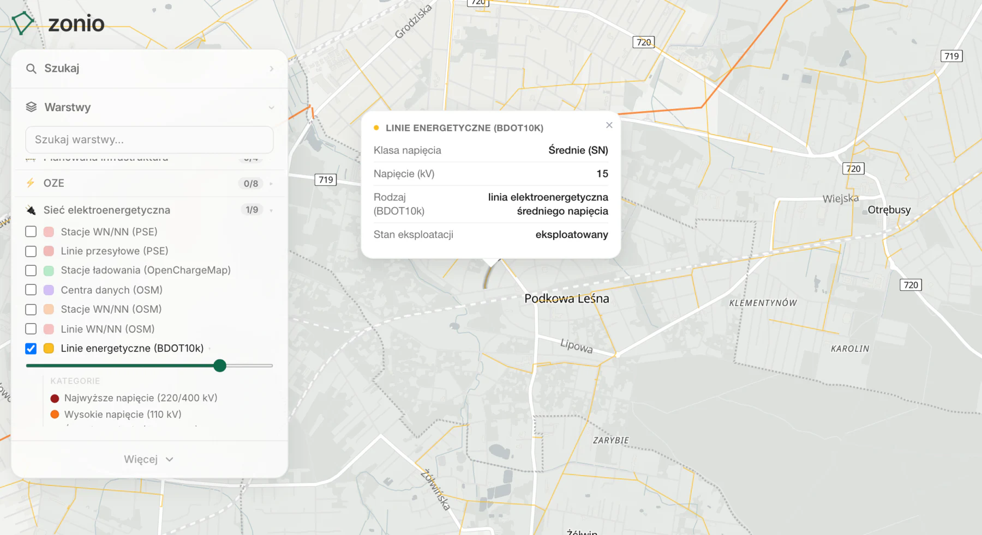Click the search magnifier icon beside Szukaj

(x=31, y=69)
